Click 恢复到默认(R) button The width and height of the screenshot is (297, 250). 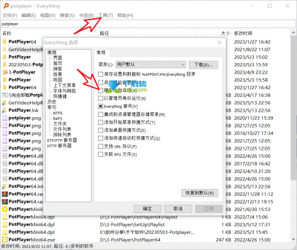pos(200,193)
